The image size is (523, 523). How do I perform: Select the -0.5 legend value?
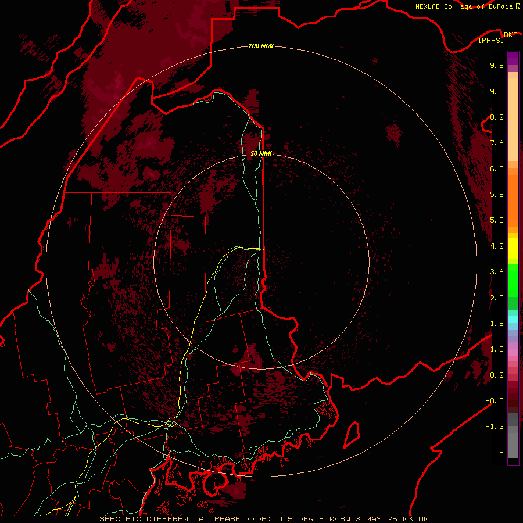point(495,401)
